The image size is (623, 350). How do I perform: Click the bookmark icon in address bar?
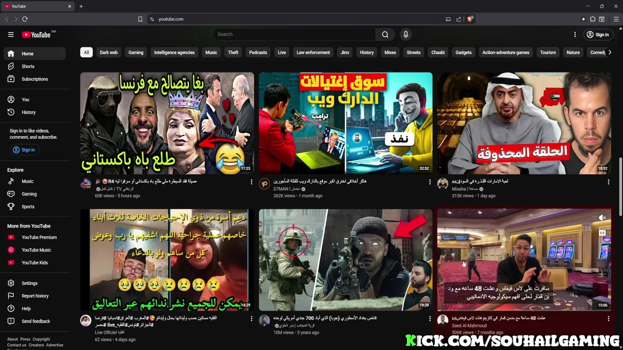(140, 19)
